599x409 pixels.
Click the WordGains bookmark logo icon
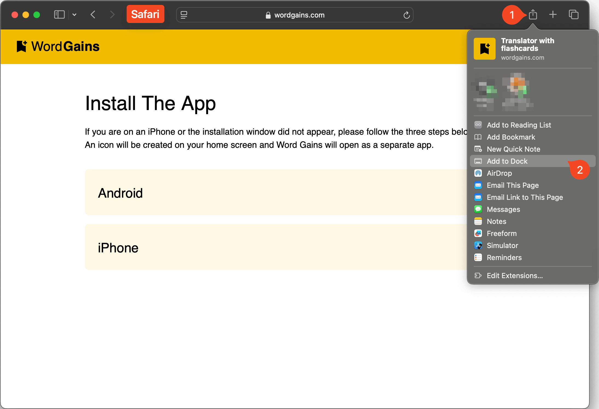[x=22, y=46]
